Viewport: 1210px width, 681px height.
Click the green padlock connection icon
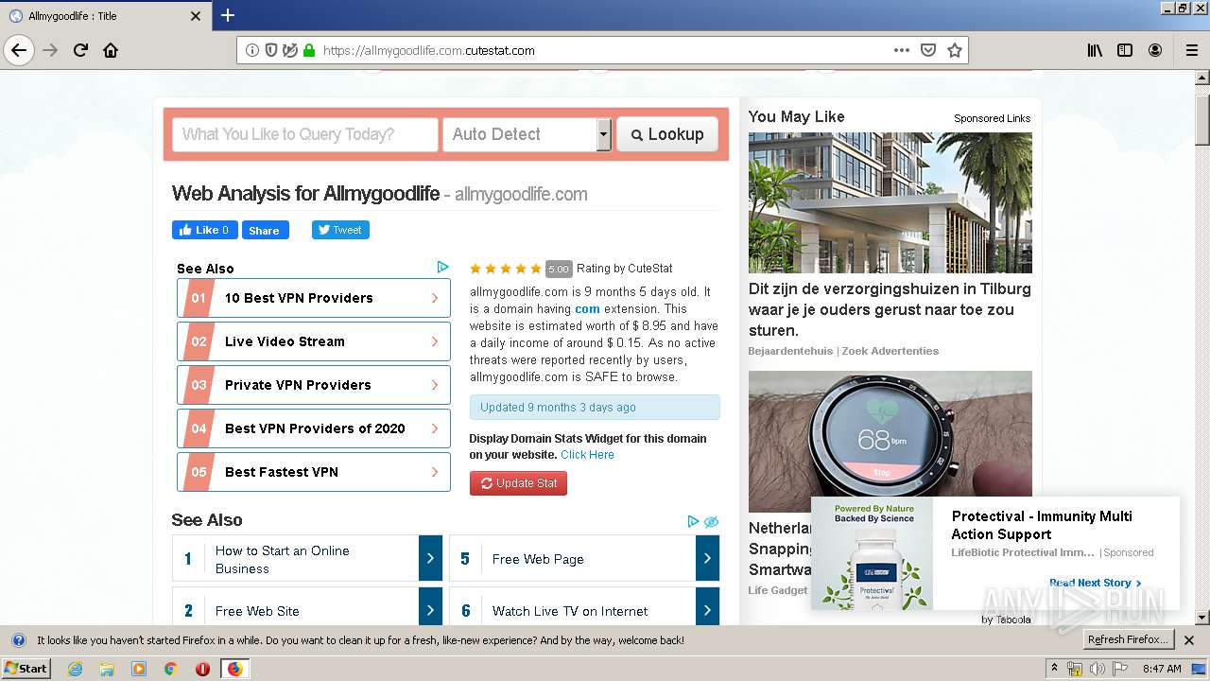pyautogui.click(x=309, y=50)
